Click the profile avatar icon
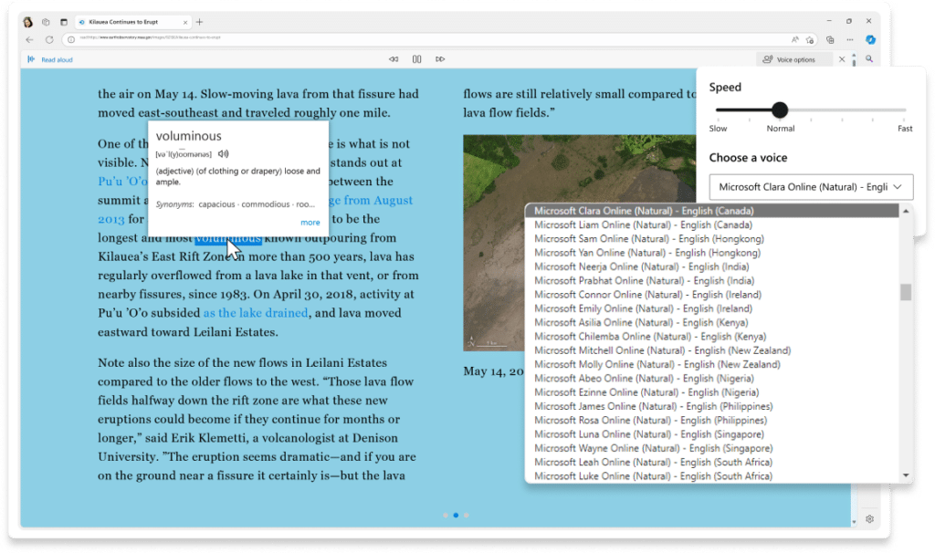Screen dimensions: 935x553 [x=27, y=22]
